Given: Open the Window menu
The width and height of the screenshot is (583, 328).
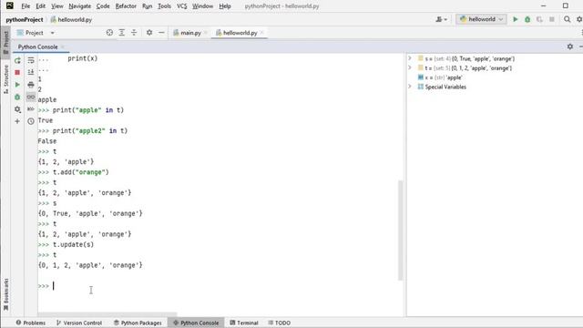Looking at the screenshot, I should [x=202, y=6].
